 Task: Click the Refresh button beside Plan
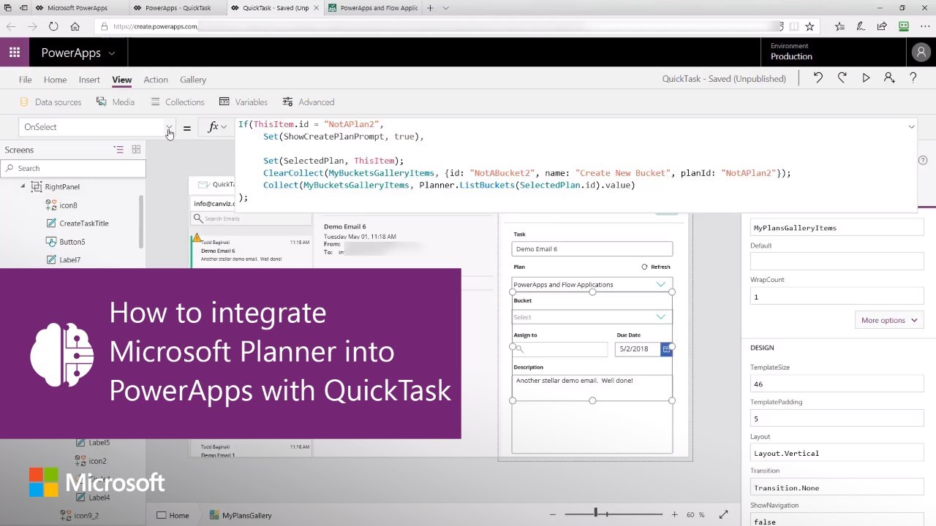[655, 267]
